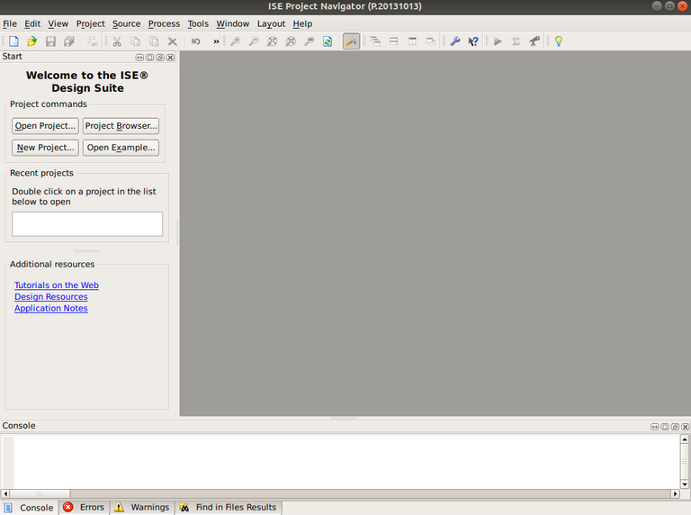Click the Print icon in toolbar
The image size is (691, 515).
(x=93, y=41)
